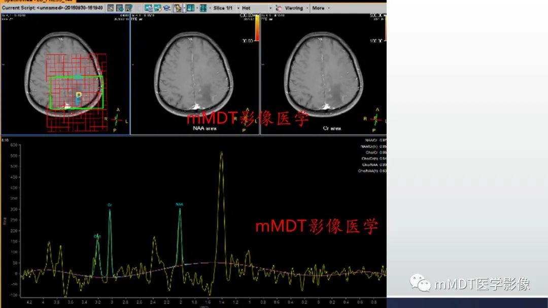Click the middle of the three script icons
548x308 pixels.
coord(120,8)
